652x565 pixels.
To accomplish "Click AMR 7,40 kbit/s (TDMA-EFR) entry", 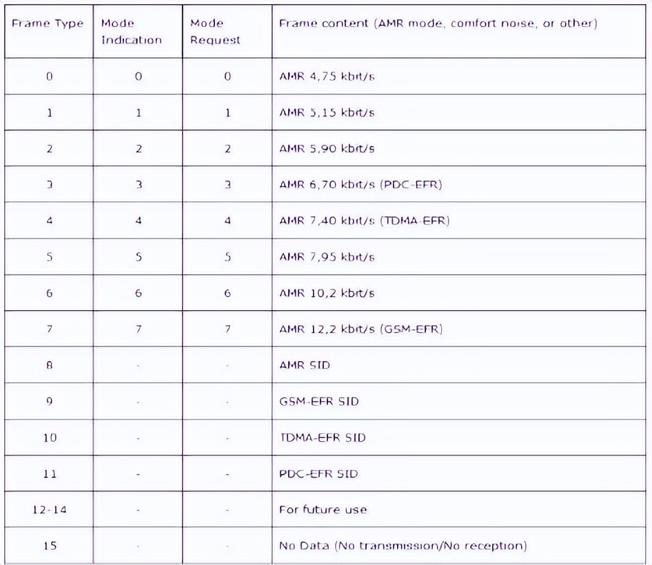I will coord(365,220).
